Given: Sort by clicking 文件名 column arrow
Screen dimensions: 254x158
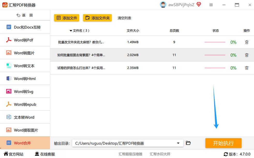Looking at the screenshot, I should (71, 31).
